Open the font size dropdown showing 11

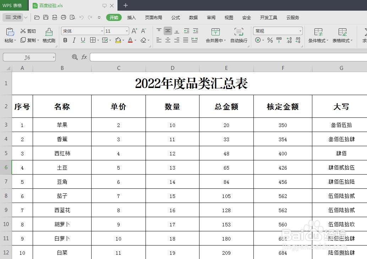(x=127, y=31)
